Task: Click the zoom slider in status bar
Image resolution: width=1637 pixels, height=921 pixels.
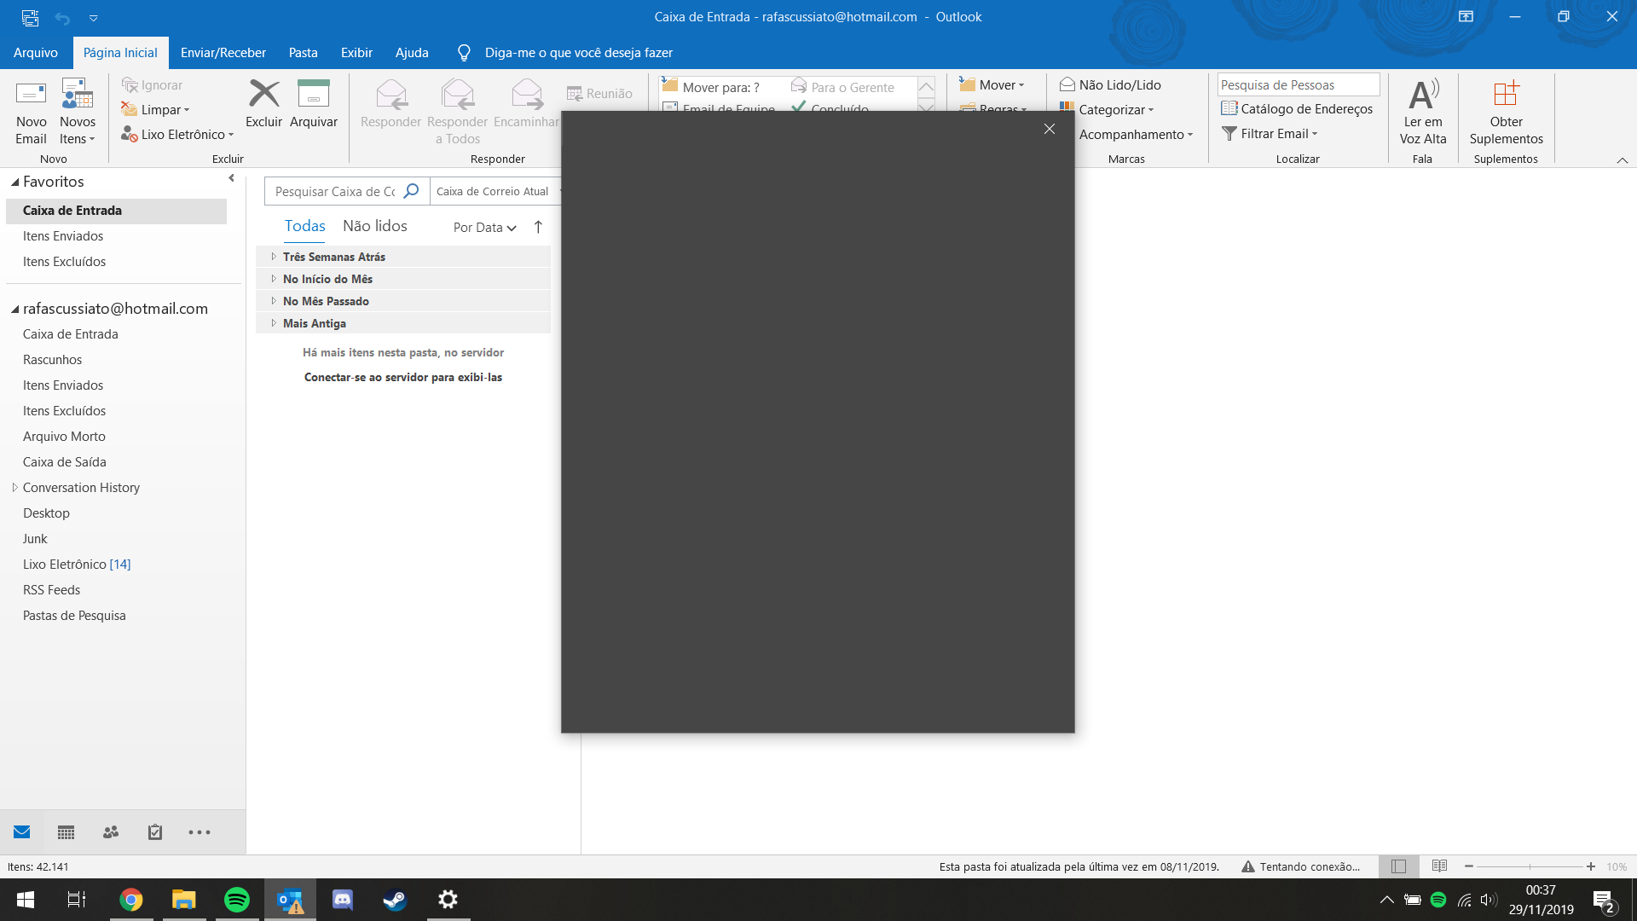Action: pos(1530,866)
